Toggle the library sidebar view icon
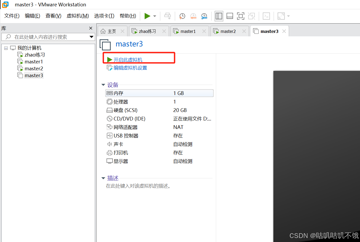Screen dimensions: 360x242 (219, 16)
